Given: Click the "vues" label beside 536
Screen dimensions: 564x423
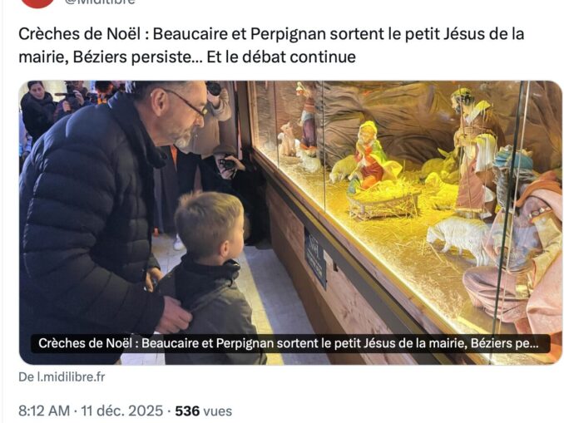Looking at the screenshot, I should (218, 411).
